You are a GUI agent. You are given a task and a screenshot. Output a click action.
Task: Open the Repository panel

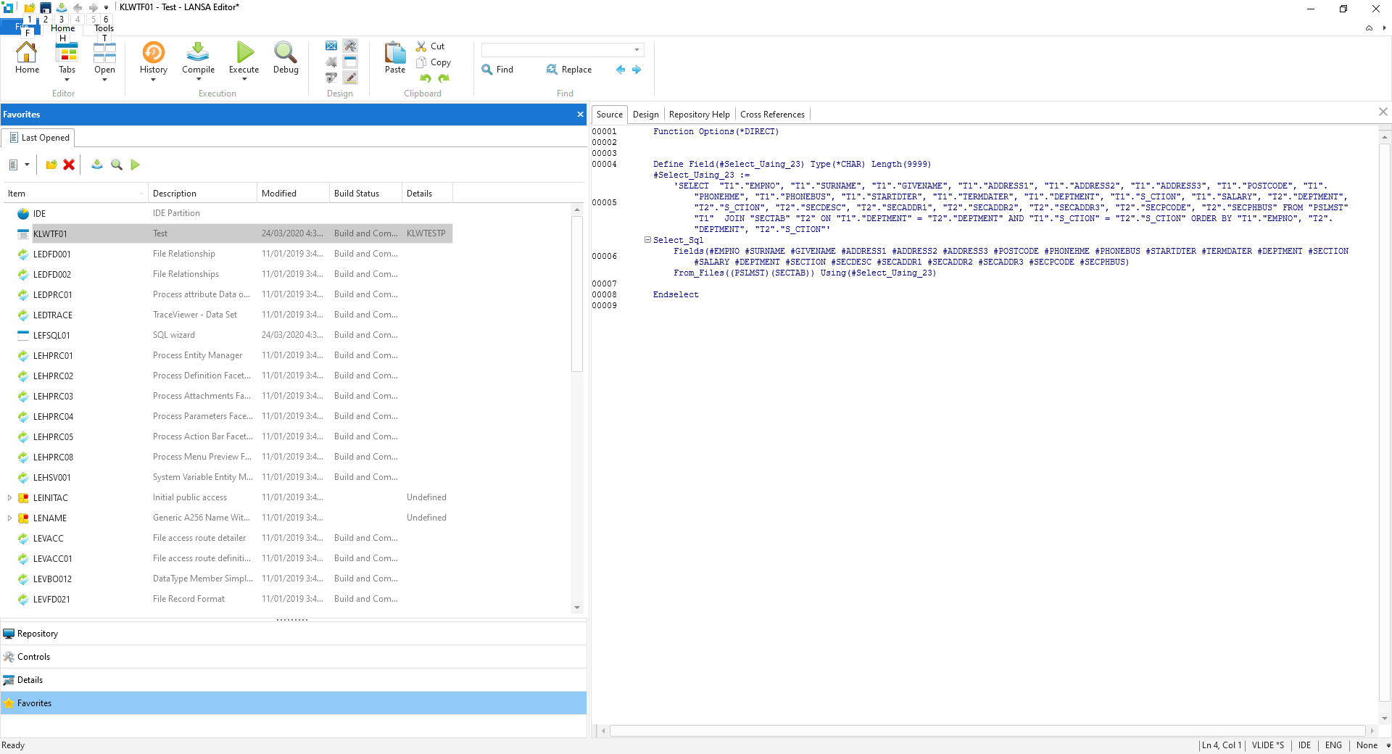pyautogui.click(x=38, y=634)
